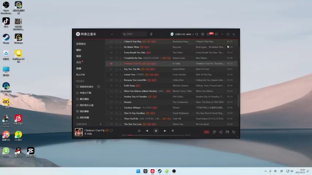Open MV badge for Every Breath You Take
Viewport: 312px width, 175px height.
tap(149, 52)
